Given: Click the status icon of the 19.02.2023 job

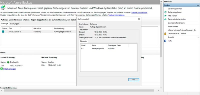Looking at the screenshot, I should tap(3, 31).
